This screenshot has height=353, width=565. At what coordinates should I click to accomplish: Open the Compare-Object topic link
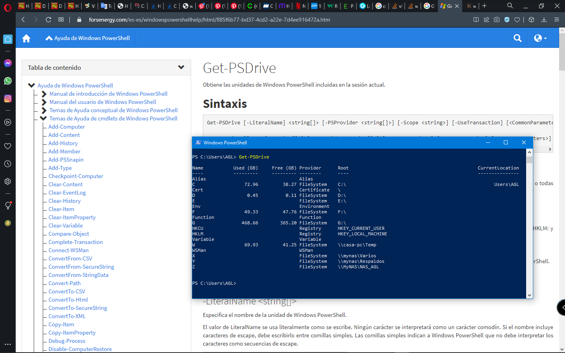[x=69, y=234]
